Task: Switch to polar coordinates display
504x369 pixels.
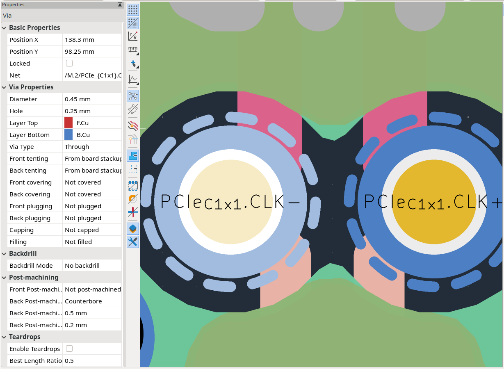Action: click(133, 36)
